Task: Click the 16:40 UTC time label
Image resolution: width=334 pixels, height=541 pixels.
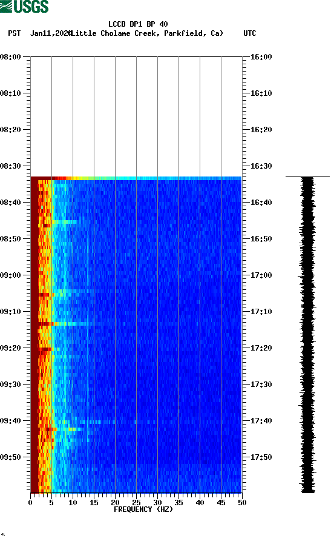Action: tap(261, 202)
